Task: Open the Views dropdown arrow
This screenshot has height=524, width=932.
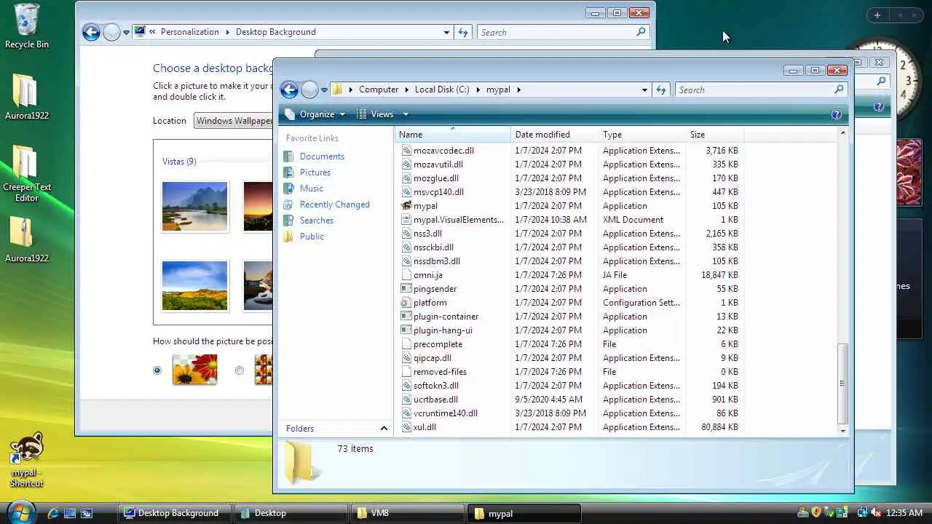Action: (406, 114)
